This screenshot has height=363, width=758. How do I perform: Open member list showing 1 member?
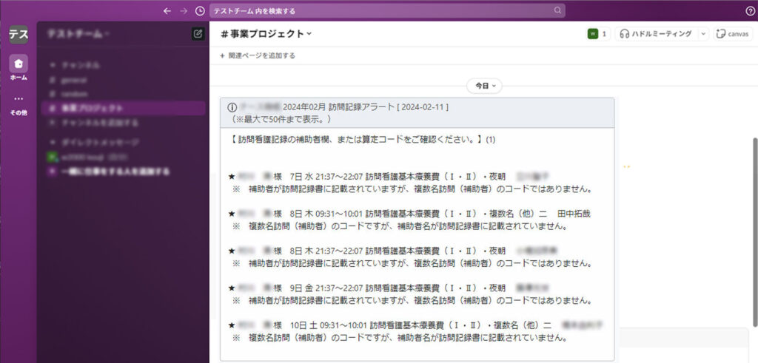597,34
